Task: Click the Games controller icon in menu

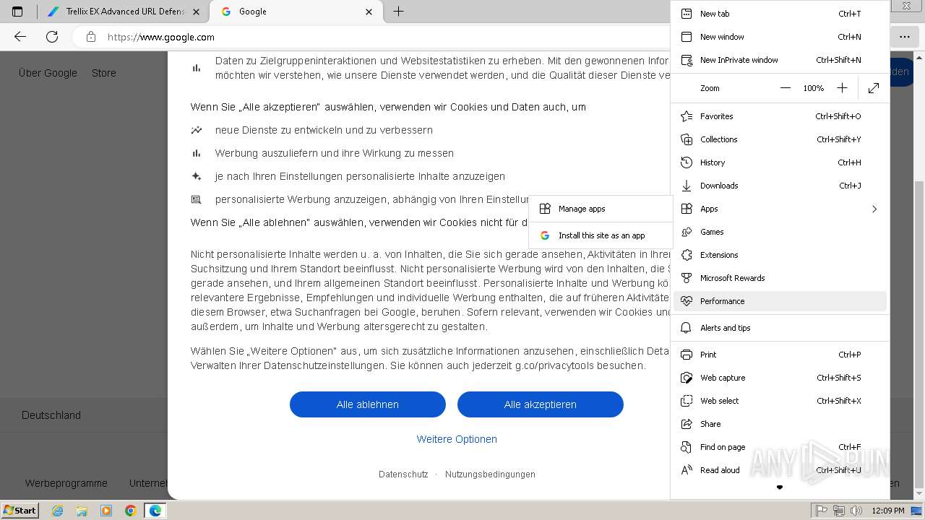Action: [687, 232]
